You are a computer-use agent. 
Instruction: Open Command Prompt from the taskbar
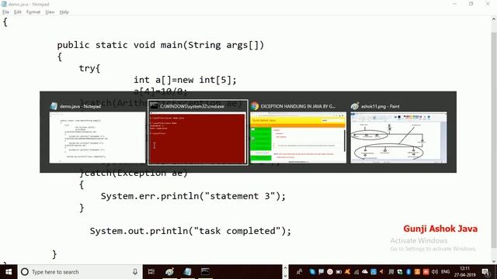pos(205,272)
